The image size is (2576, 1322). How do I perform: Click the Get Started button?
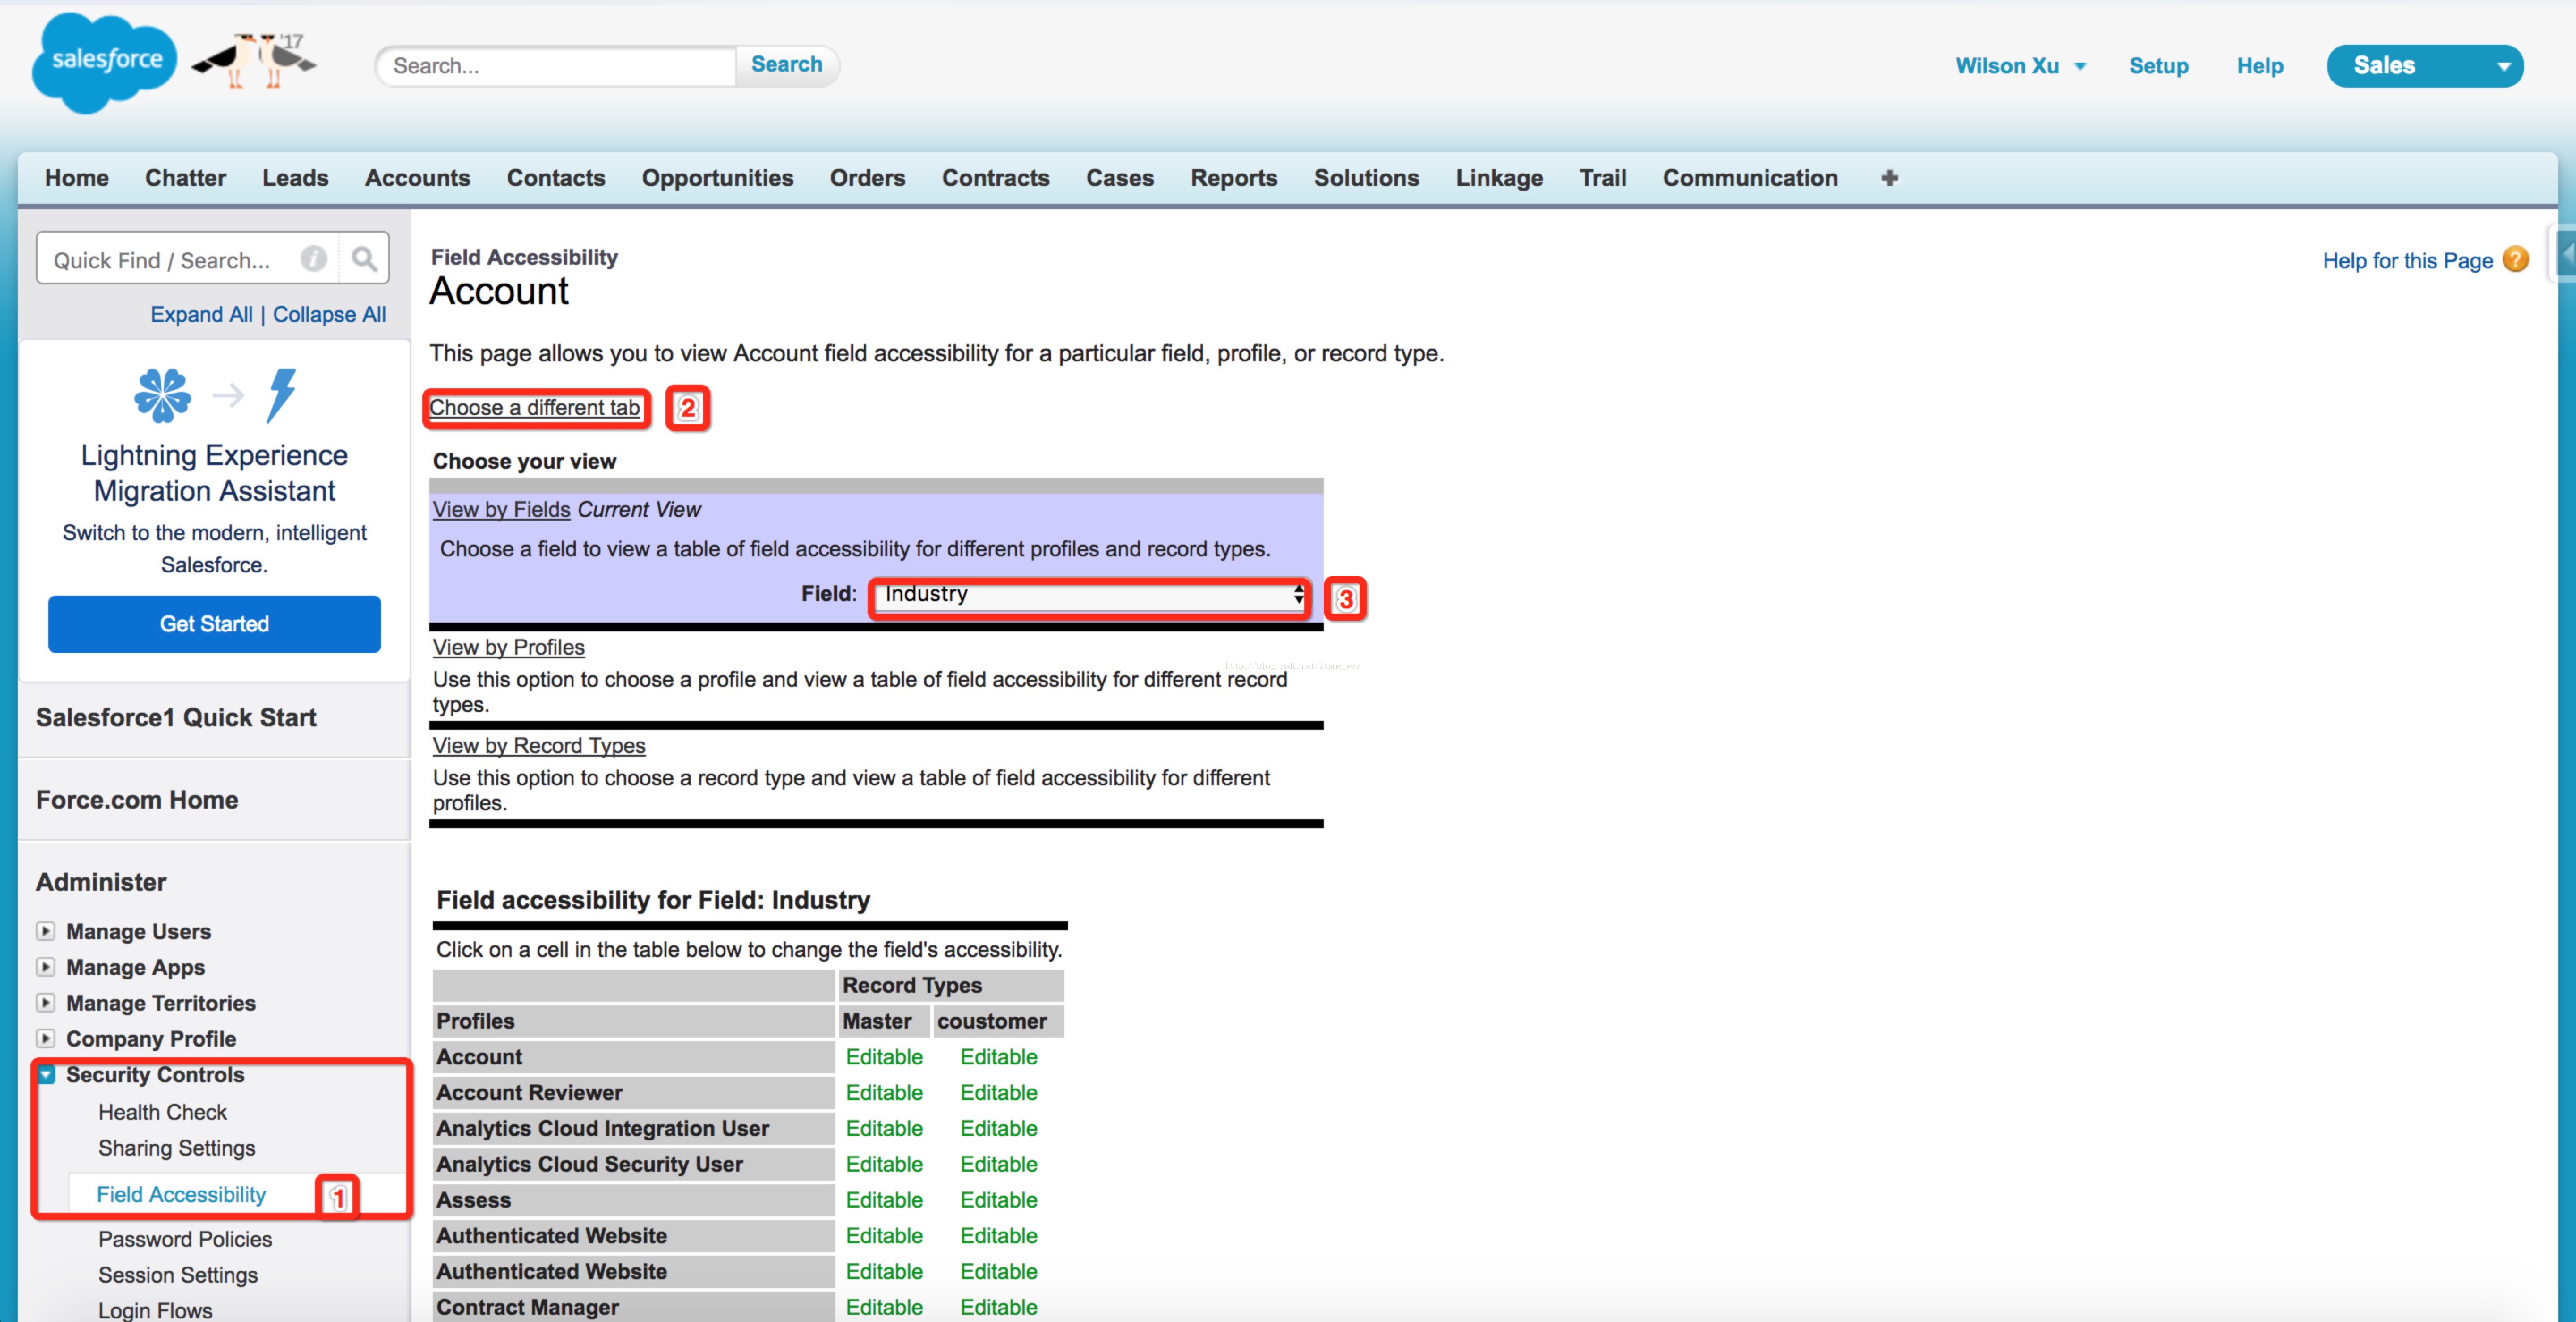click(x=214, y=624)
